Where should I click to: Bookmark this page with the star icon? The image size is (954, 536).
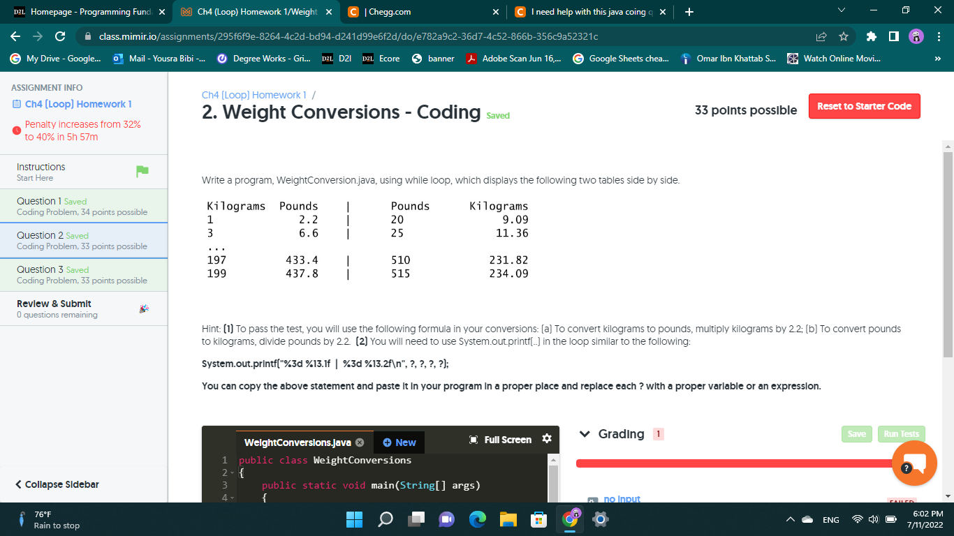click(x=844, y=36)
